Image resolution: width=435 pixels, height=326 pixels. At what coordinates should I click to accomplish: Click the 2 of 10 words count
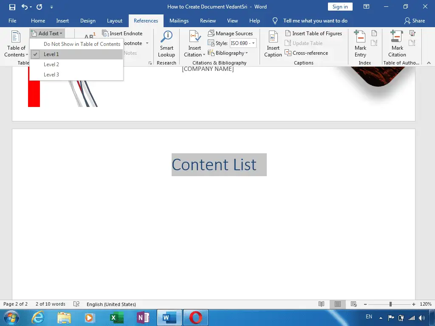[51, 304]
